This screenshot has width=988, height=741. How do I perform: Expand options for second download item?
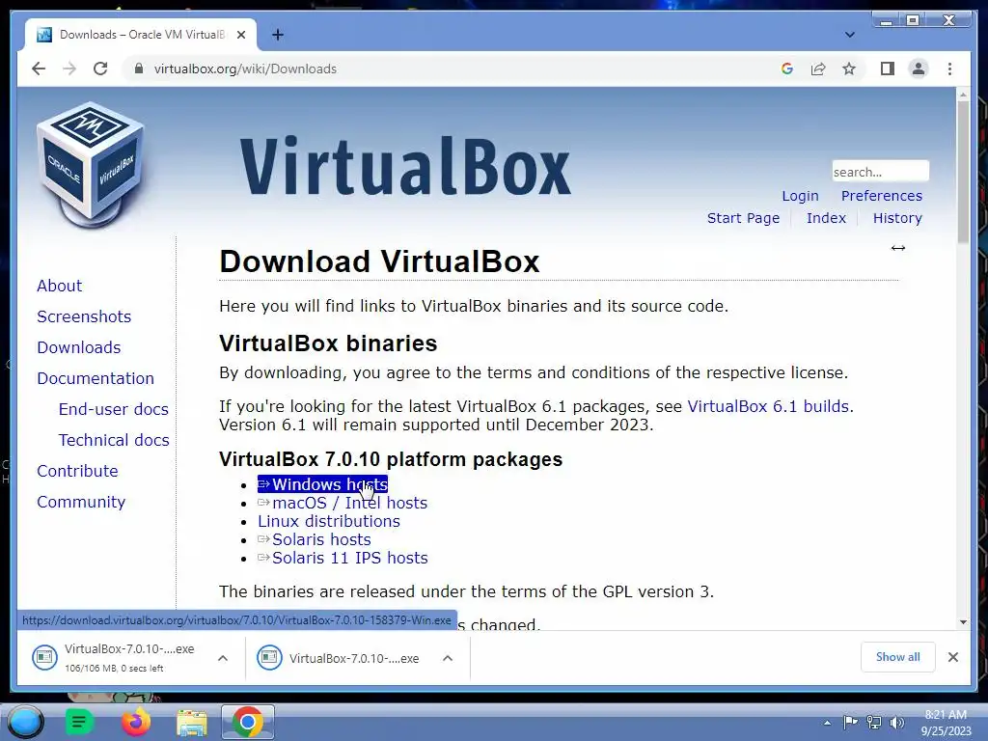click(448, 658)
